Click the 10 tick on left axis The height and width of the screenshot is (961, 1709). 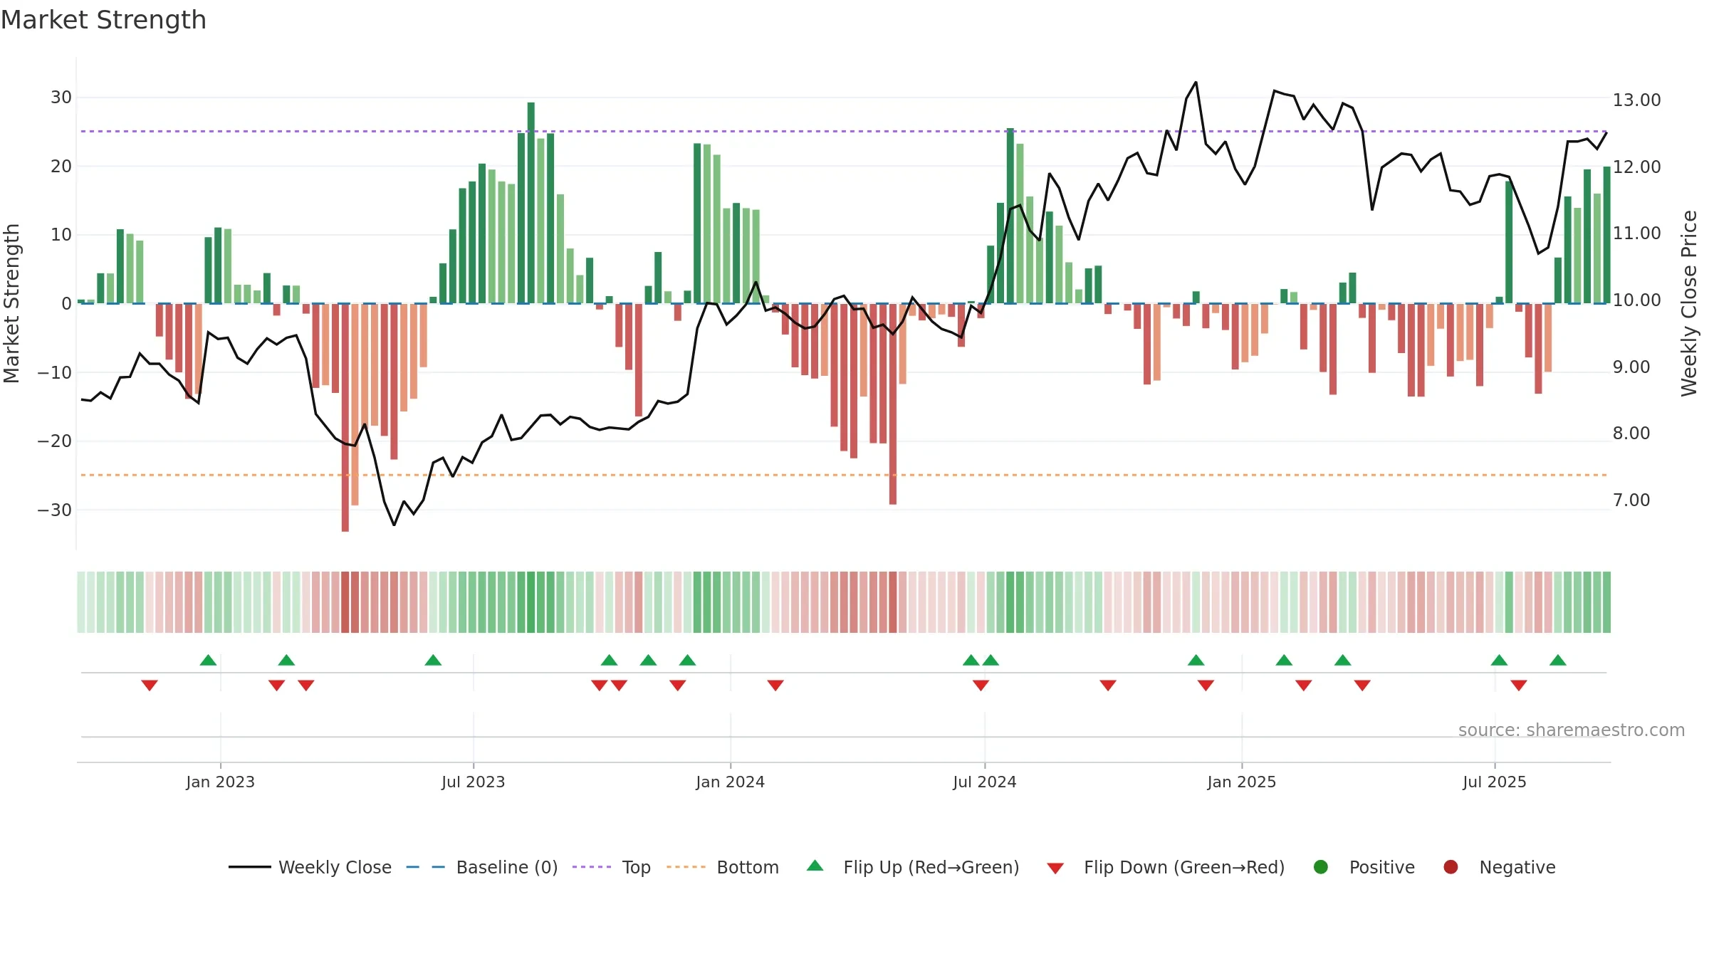click(x=61, y=235)
